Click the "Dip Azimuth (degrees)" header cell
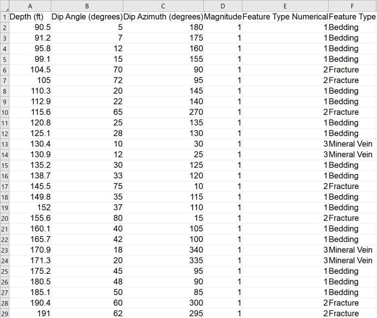The image size is (377, 318). pos(163,17)
